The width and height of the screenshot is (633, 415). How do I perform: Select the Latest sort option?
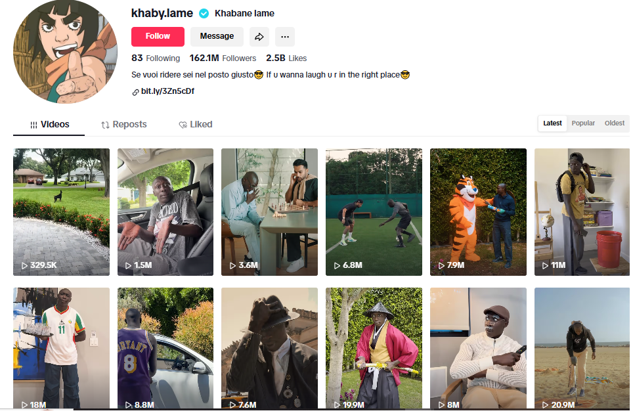552,123
